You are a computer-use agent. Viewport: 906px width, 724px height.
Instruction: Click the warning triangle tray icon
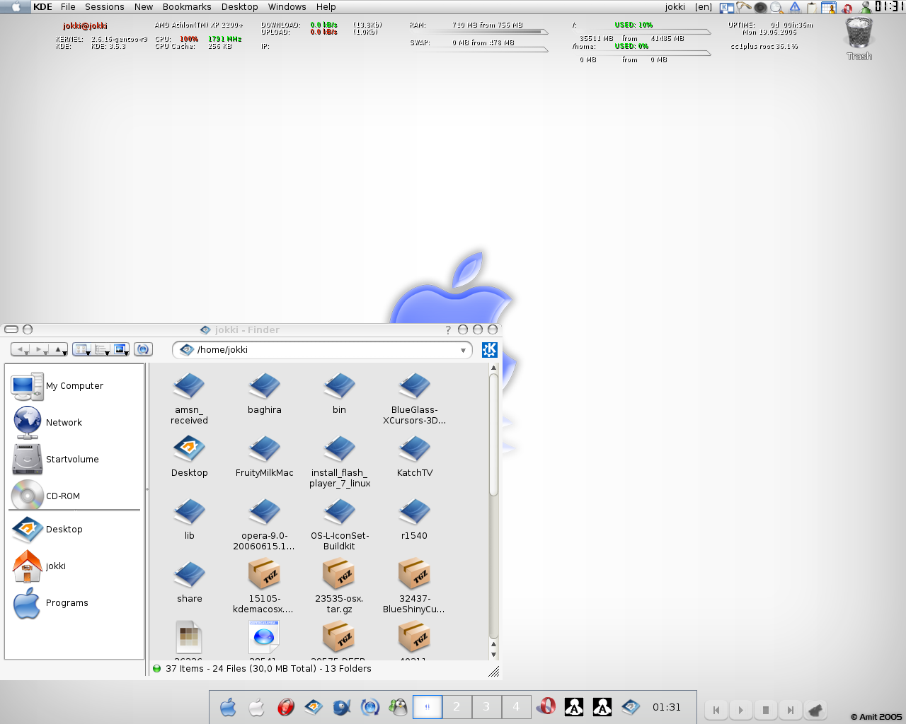coord(795,8)
